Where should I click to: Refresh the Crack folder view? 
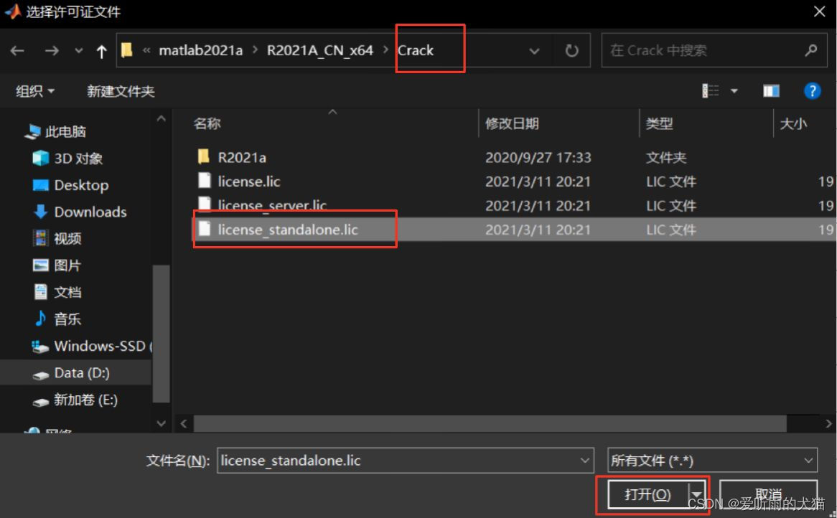coord(571,51)
